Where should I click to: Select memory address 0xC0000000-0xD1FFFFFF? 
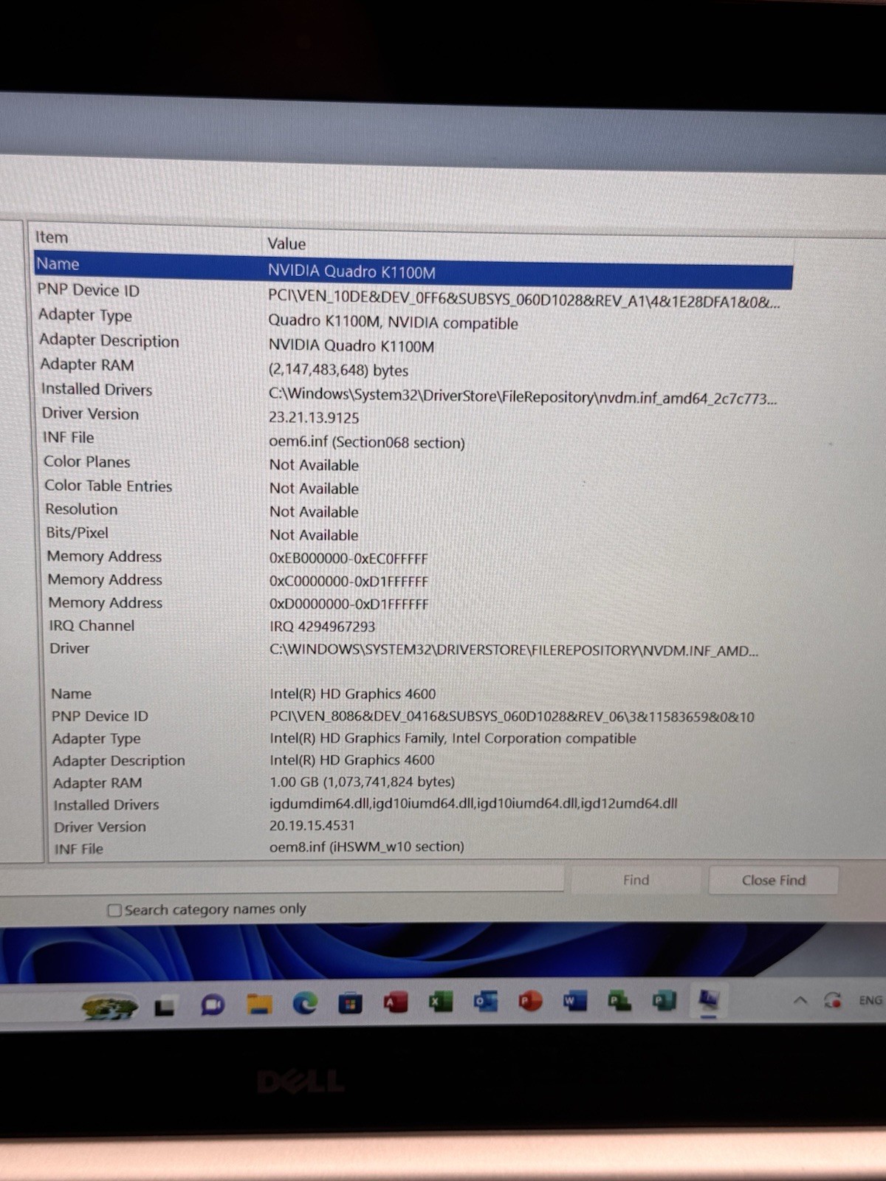(348, 582)
